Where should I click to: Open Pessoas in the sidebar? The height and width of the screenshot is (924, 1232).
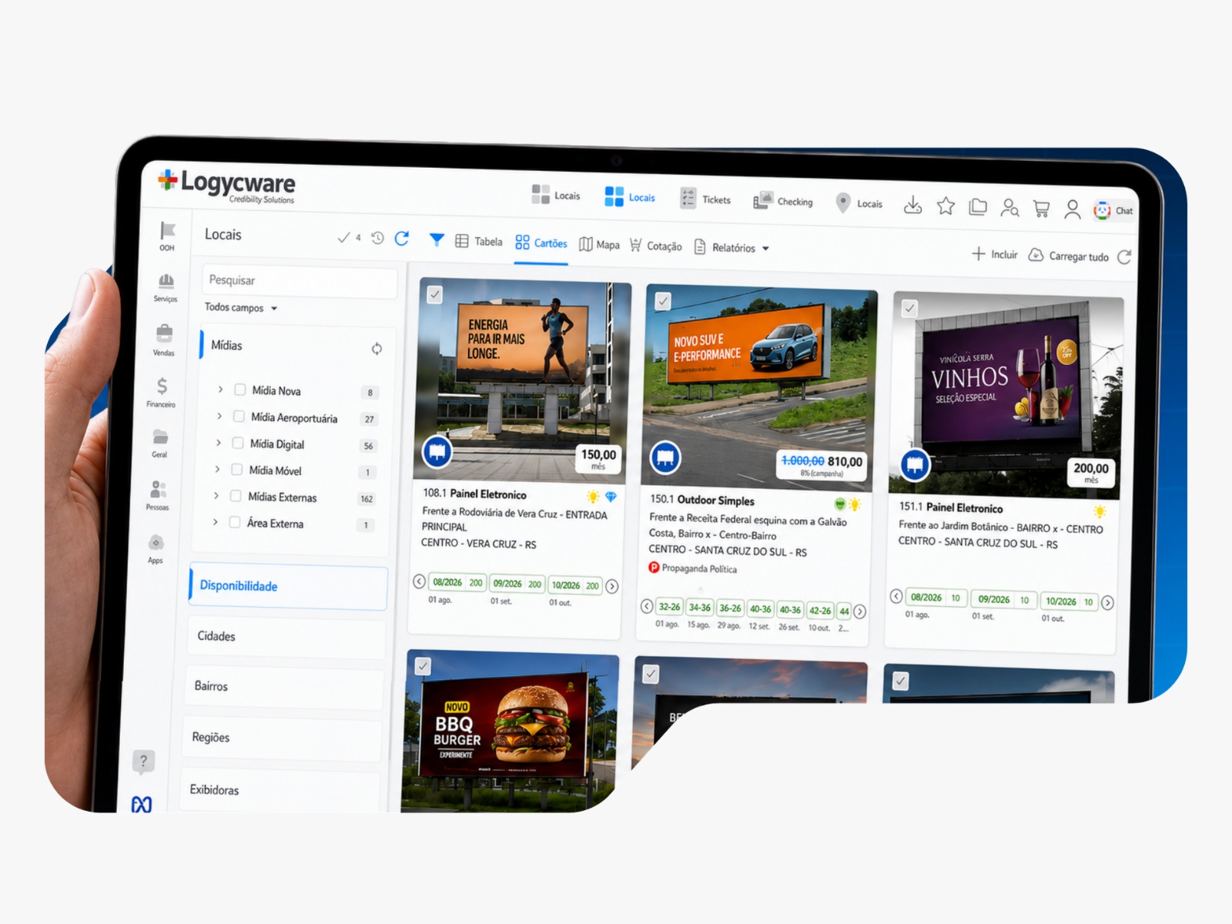pos(158,495)
